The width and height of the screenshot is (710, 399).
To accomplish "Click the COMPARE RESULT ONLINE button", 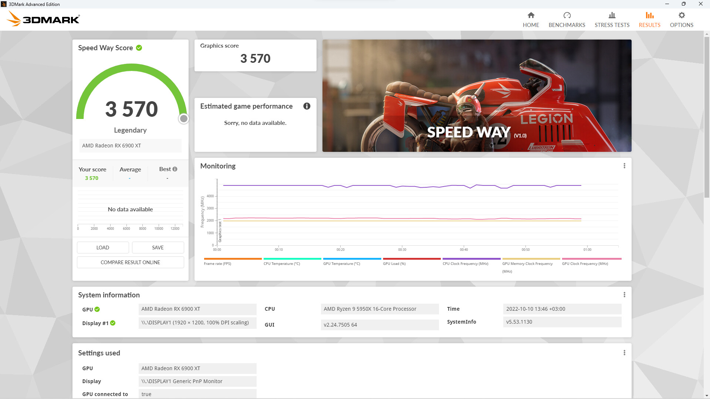I will (x=130, y=262).
